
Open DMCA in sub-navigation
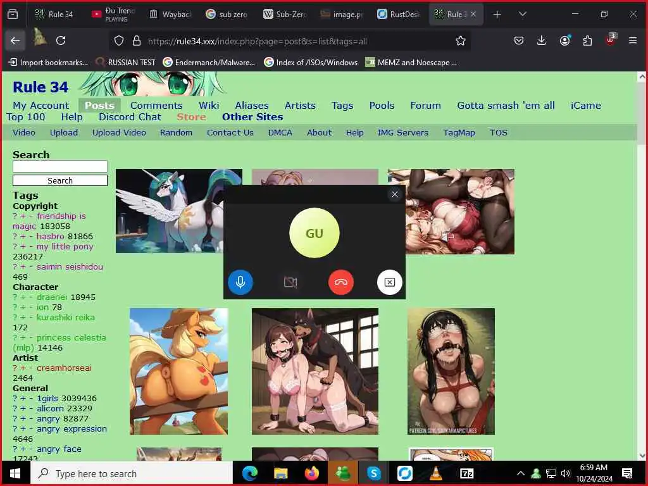pyautogui.click(x=280, y=133)
